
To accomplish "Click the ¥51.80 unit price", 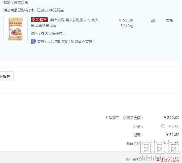I will 126,20.
